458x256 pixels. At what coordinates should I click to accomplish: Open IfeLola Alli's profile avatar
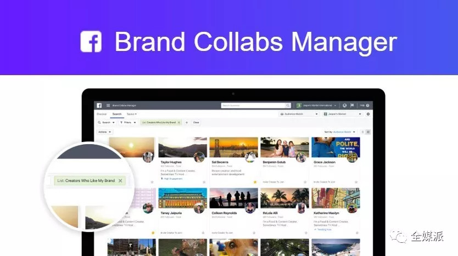(301, 208)
